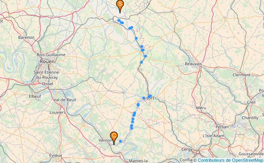Select the Persan town label
The height and width of the screenshot is (163, 264).
[222, 127]
